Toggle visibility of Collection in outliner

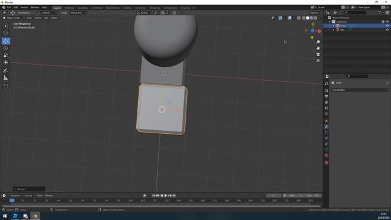coord(387,22)
